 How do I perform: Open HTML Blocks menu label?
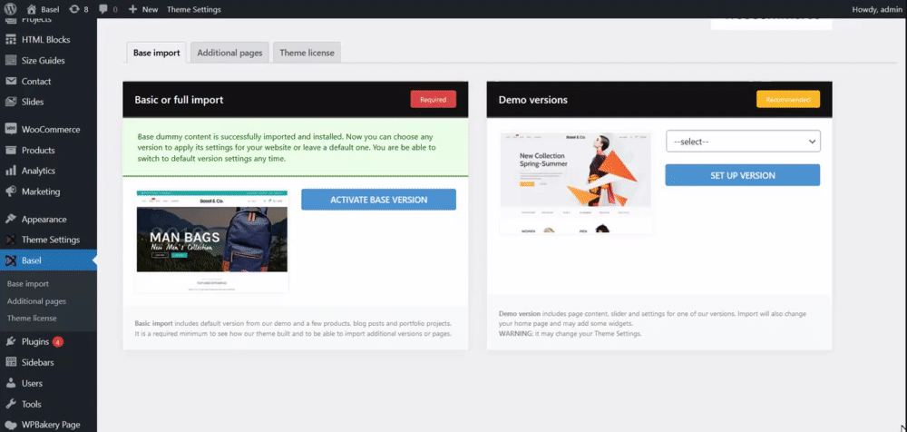pyautogui.click(x=45, y=40)
